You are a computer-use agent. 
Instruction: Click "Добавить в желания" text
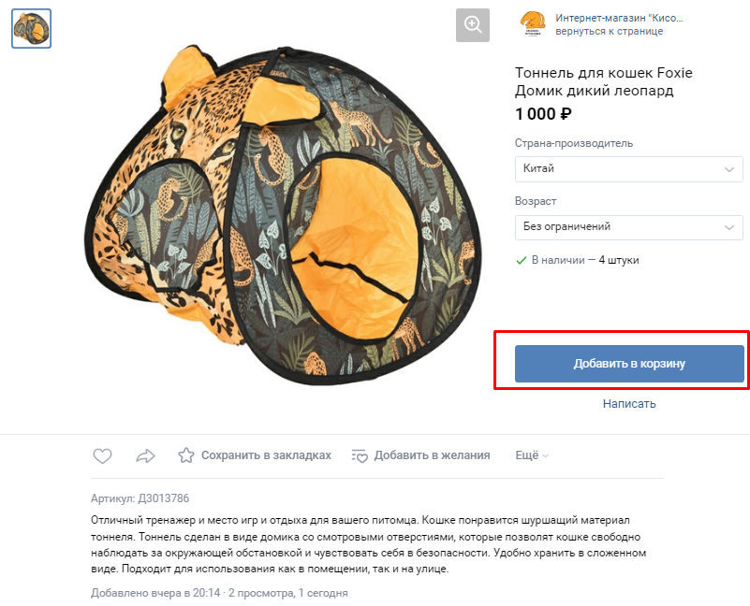click(x=432, y=455)
